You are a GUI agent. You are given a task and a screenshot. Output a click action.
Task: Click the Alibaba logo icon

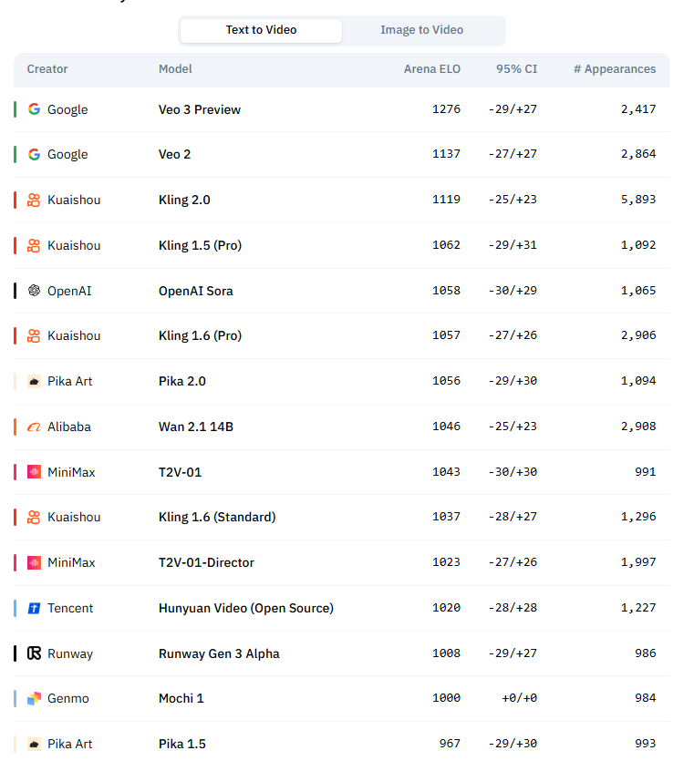[x=34, y=427]
